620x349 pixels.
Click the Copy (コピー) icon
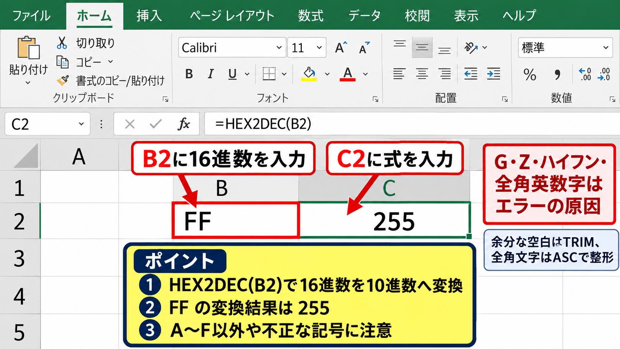point(62,62)
